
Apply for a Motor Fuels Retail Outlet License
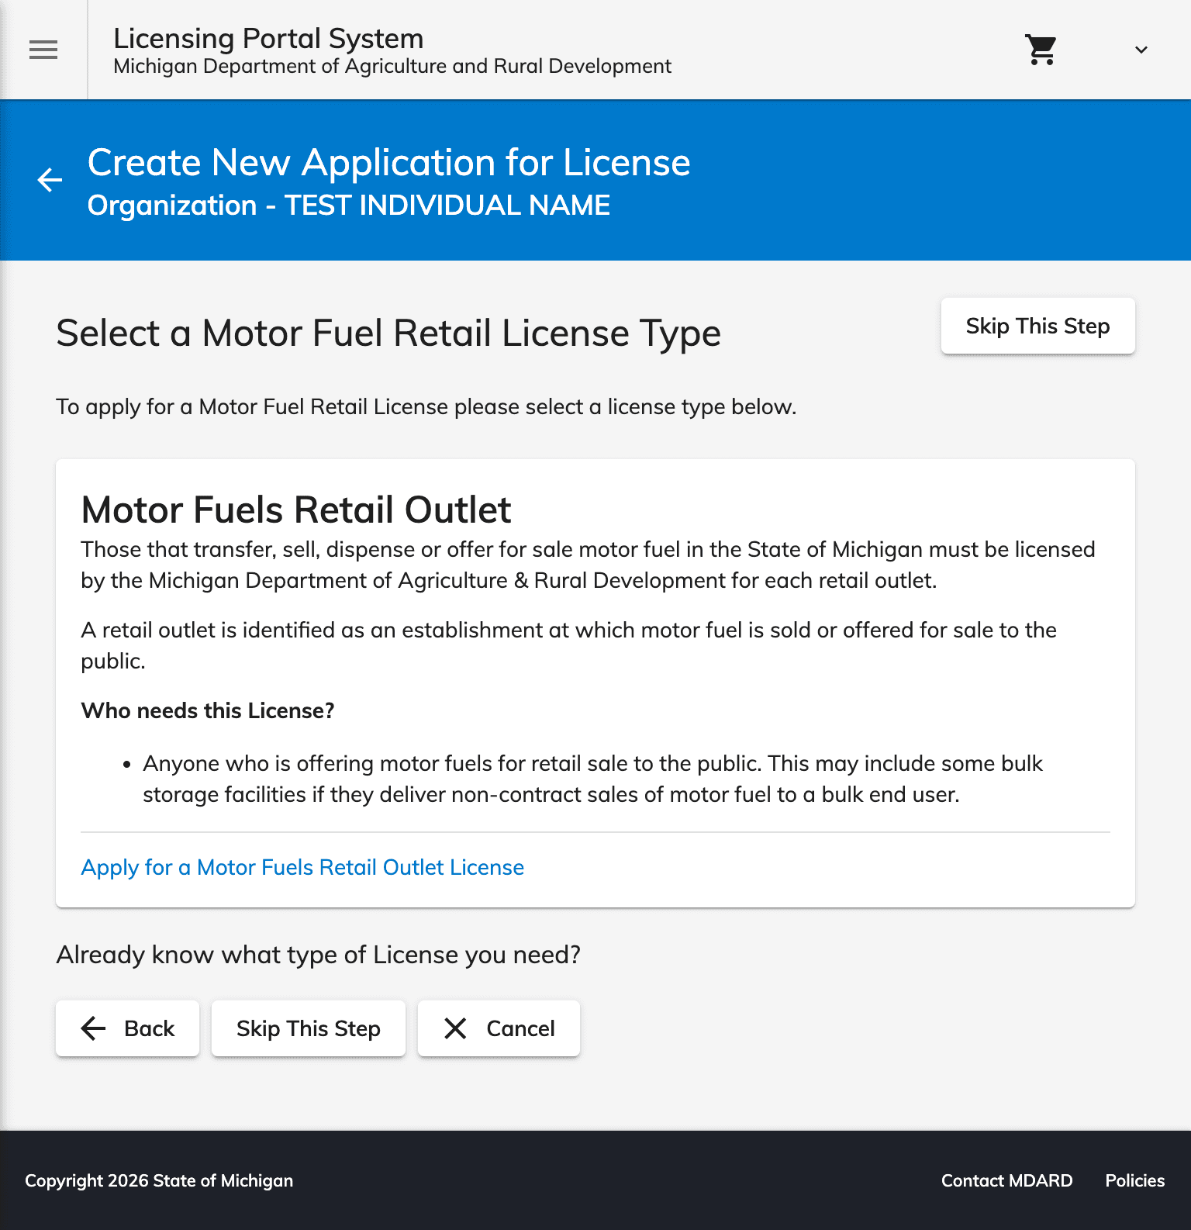(302, 867)
